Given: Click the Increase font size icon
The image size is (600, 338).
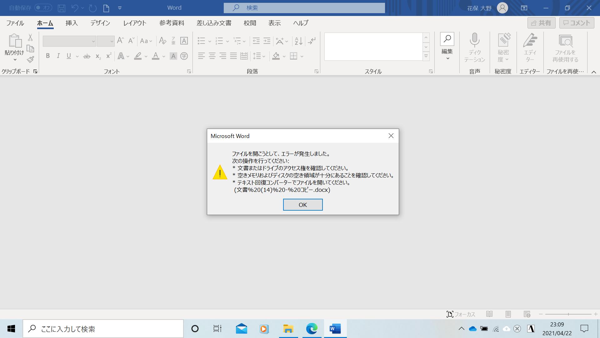Looking at the screenshot, I should click(120, 40).
